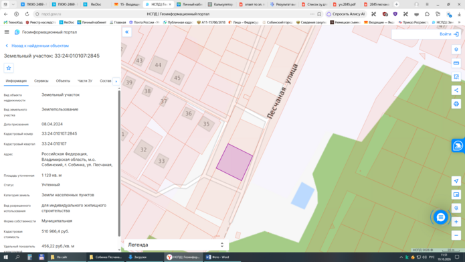Zoom in the map with plus button

(x=456, y=222)
